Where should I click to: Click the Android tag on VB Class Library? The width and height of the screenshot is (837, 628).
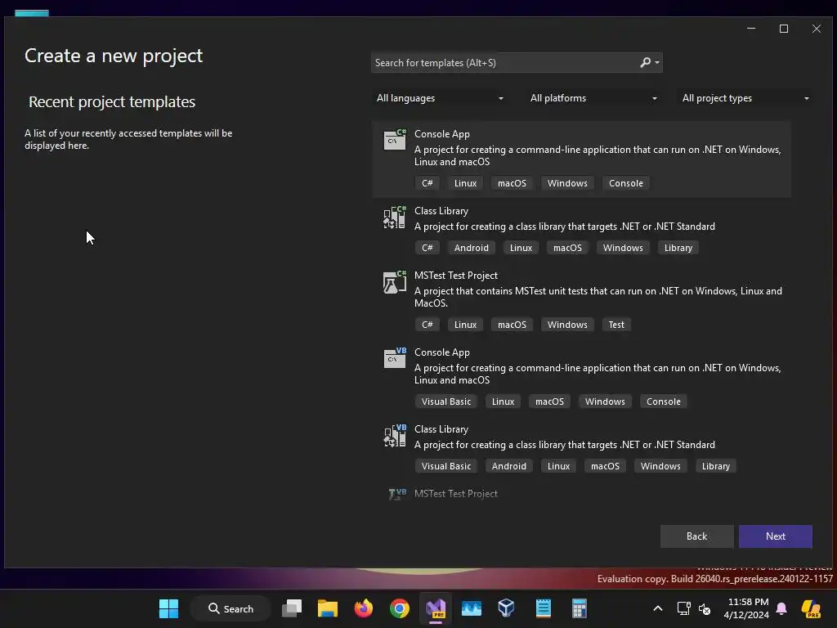(508, 466)
